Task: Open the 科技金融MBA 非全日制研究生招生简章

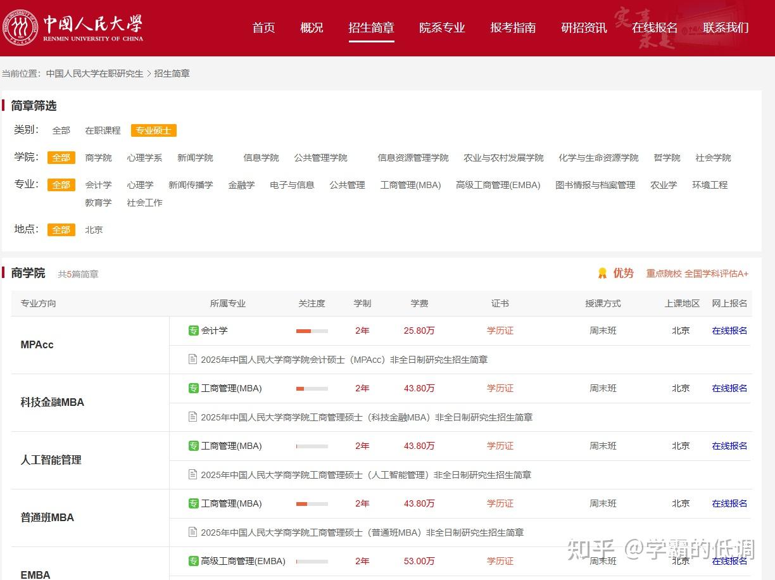Action: coord(367,417)
